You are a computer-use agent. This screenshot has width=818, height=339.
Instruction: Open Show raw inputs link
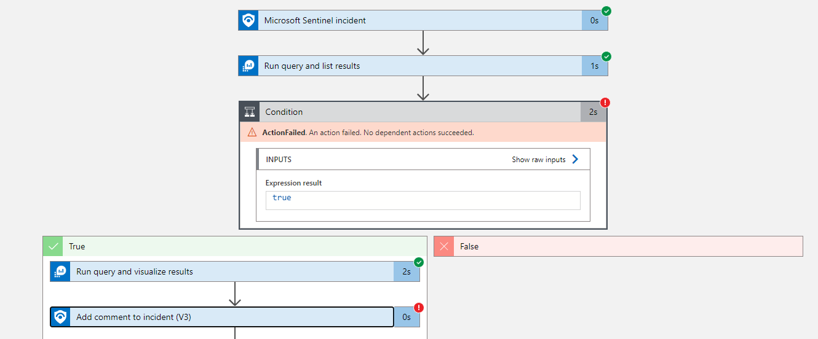(x=539, y=160)
